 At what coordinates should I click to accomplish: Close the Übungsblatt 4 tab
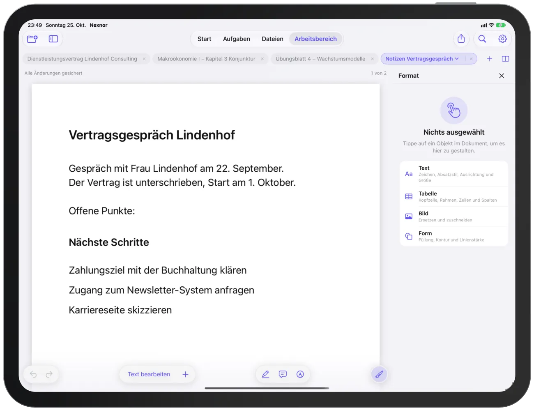tap(373, 59)
